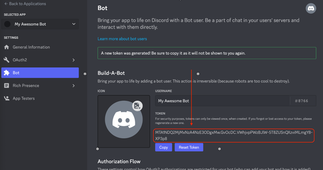This screenshot has height=170, width=323.
Task: Go back to Applications link
Action: 25,4
